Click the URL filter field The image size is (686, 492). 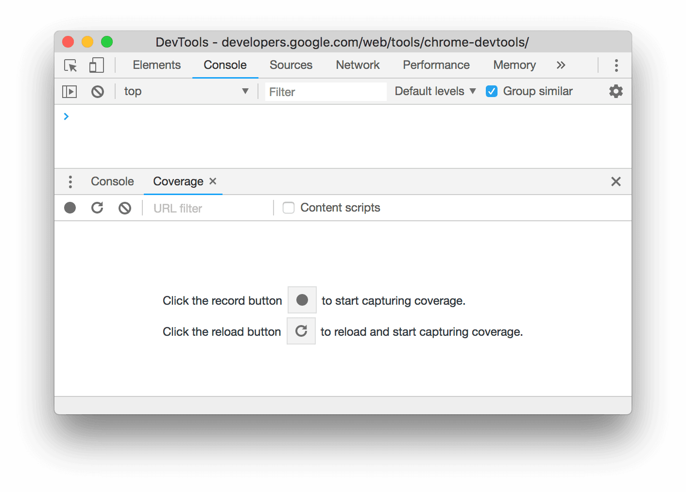coord(209,209)
